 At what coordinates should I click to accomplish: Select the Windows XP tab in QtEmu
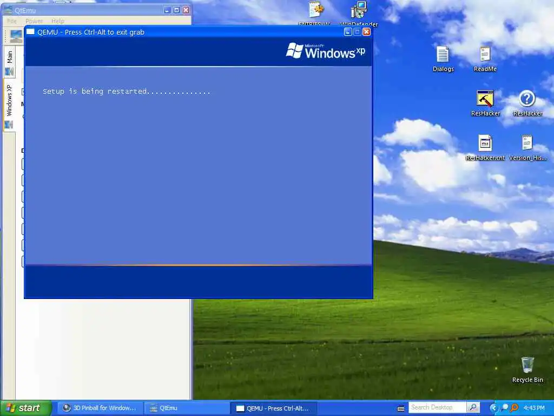tap(10, 106)
